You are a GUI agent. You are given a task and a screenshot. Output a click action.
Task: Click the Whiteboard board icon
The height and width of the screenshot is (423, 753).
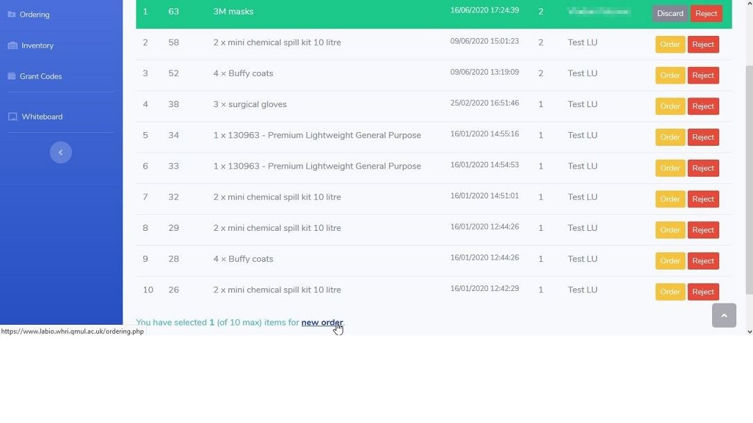pos(12,117)
